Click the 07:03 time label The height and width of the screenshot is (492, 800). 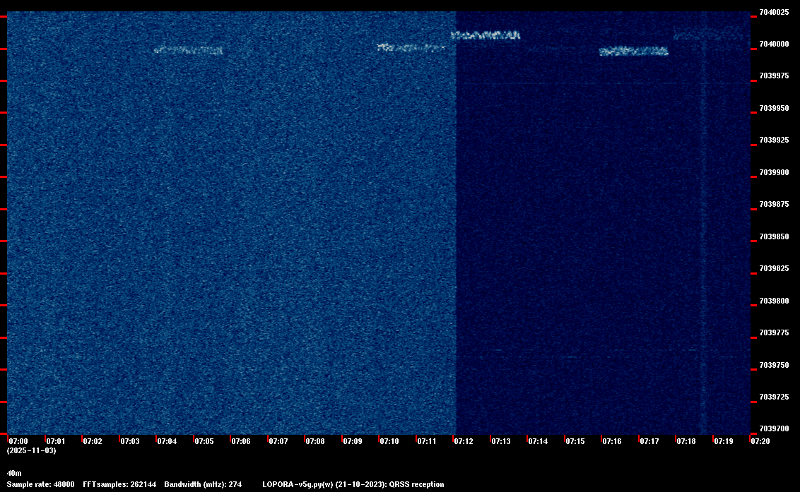(129, 441)
